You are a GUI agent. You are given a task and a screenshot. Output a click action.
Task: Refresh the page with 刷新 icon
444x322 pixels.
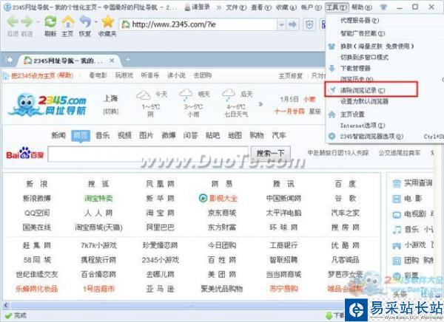coord(50,21)
